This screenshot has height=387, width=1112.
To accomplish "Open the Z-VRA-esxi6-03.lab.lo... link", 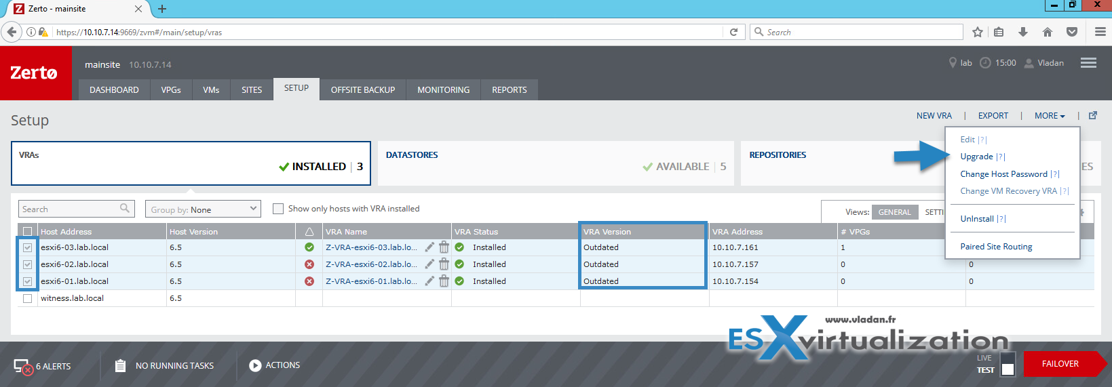I will 371,247.
